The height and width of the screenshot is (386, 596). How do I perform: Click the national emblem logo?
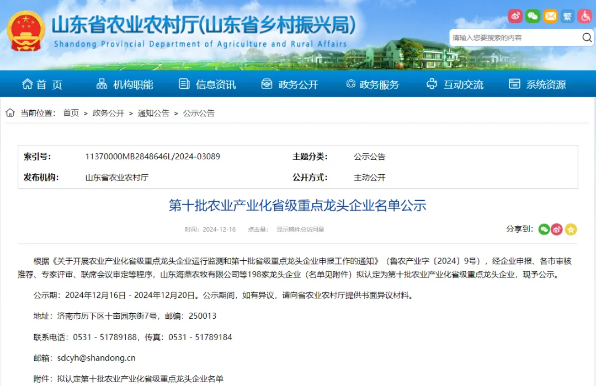[x=26, y=31]
